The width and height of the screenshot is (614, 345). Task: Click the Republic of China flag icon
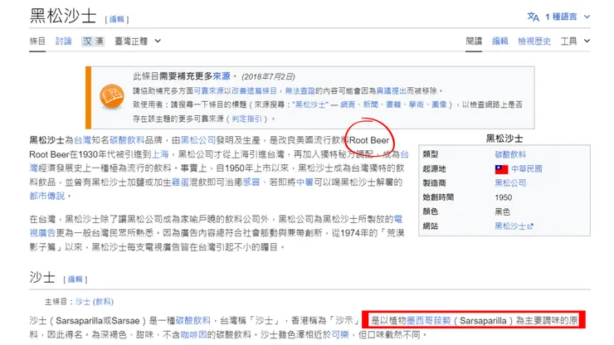tap(502, 169)
